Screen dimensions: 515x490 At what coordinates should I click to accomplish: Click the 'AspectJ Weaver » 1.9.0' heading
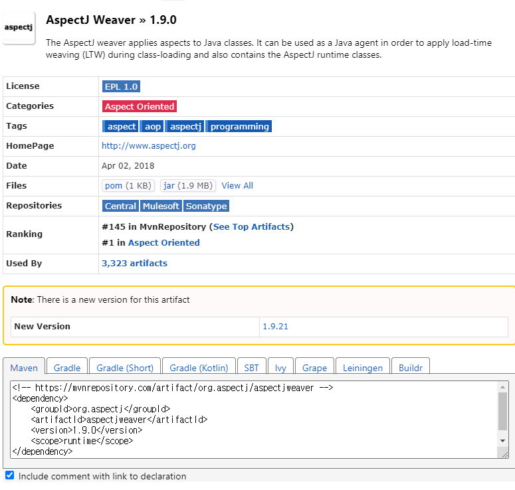pos(111,20)
